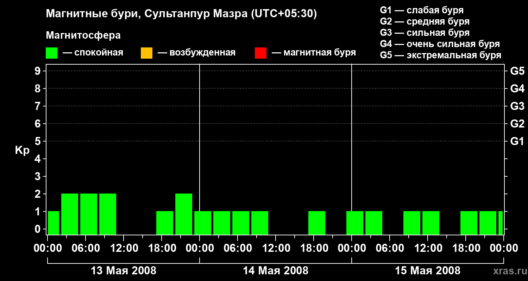Click the "G4 — очень сильная буря" line
528x281 pixels.
pos(440,44)
